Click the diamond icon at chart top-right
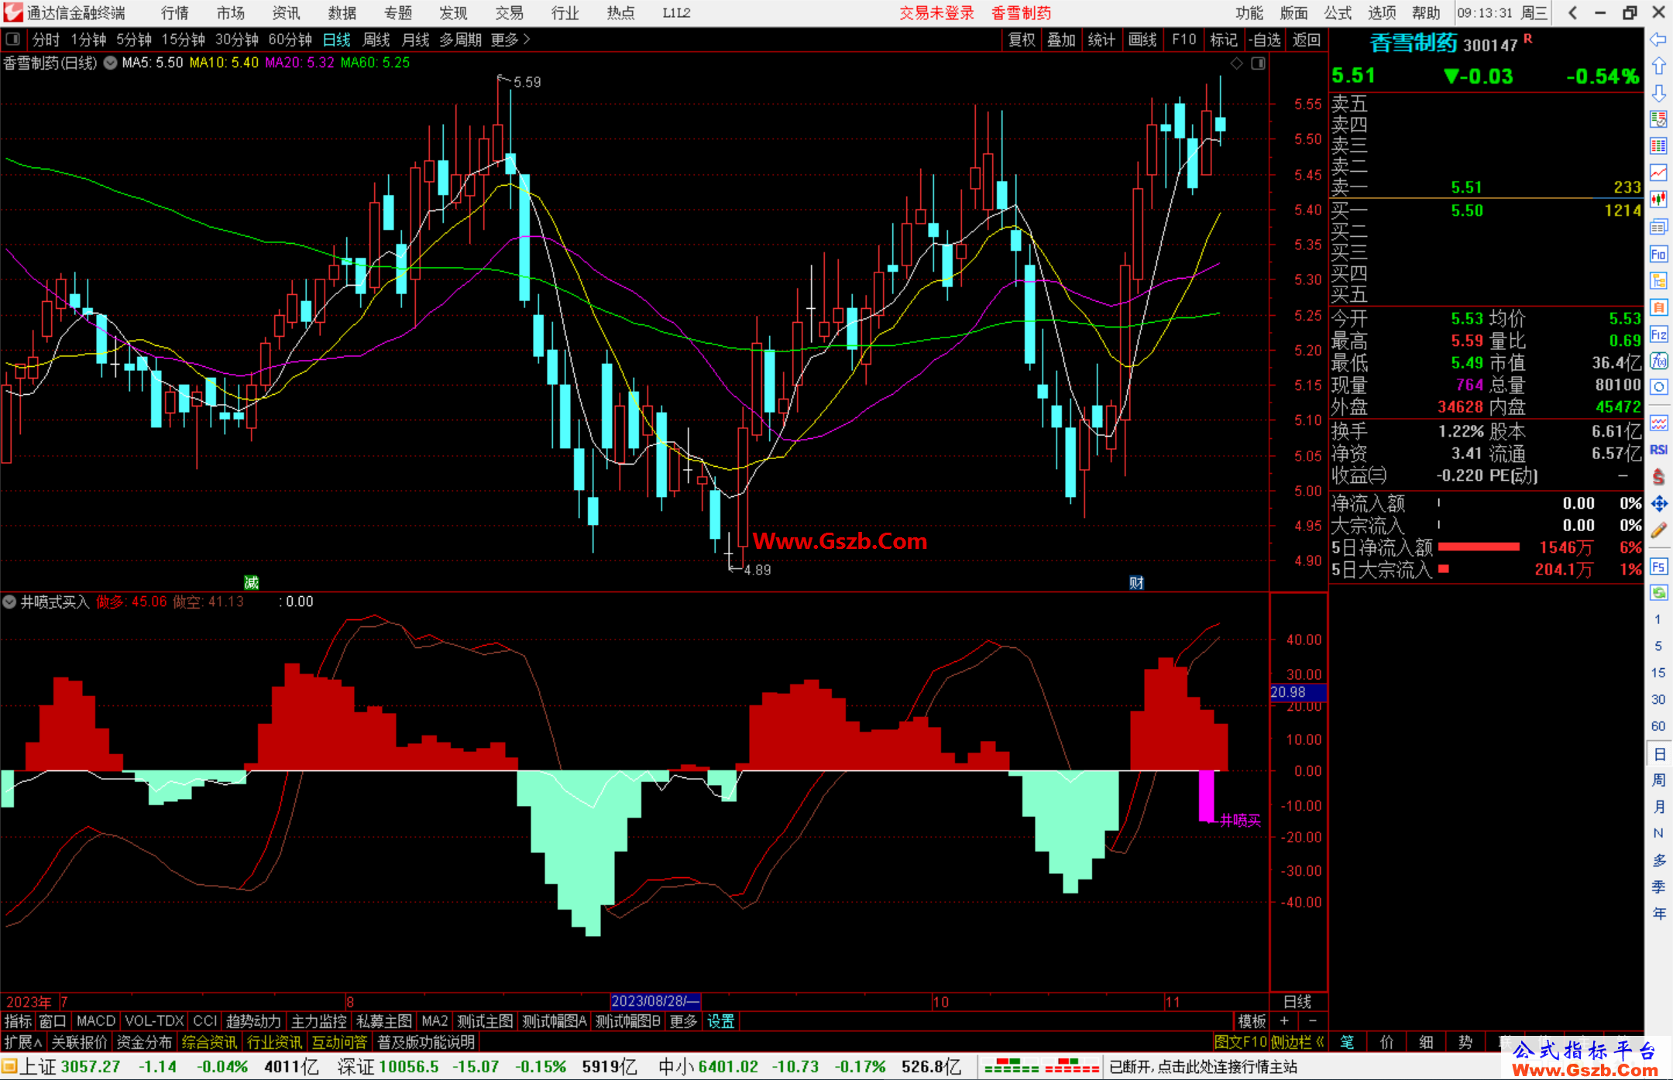This screenshot has width=1673, height=1080. tap(1237, 63)
